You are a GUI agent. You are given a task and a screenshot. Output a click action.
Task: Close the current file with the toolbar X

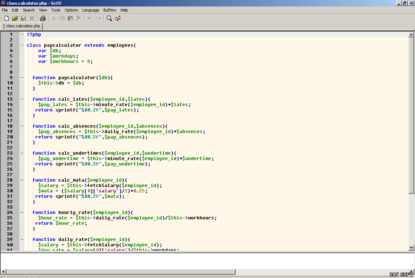click(32, 18)
